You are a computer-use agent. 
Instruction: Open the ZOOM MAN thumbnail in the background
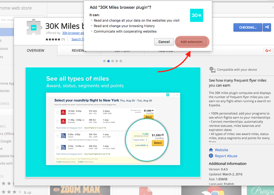[80, 190]
